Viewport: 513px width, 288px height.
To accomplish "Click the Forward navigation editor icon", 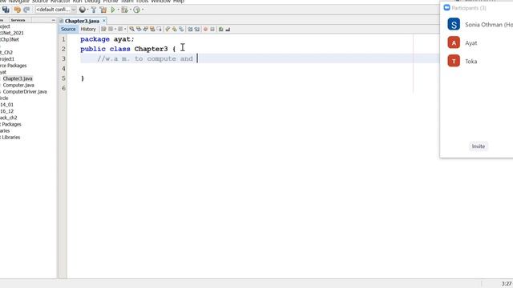I will 120,29.
